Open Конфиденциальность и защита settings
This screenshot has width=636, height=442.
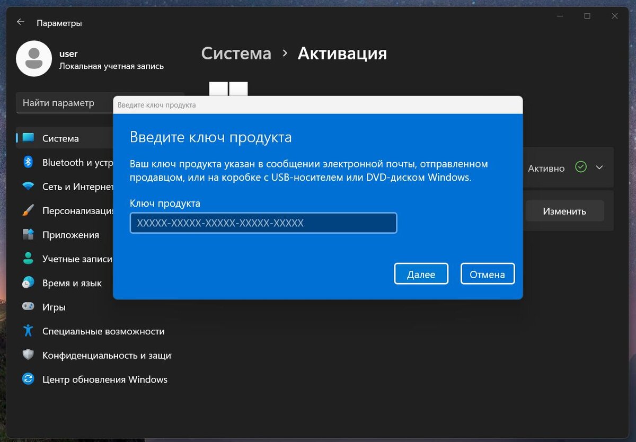tap(101, 355)
